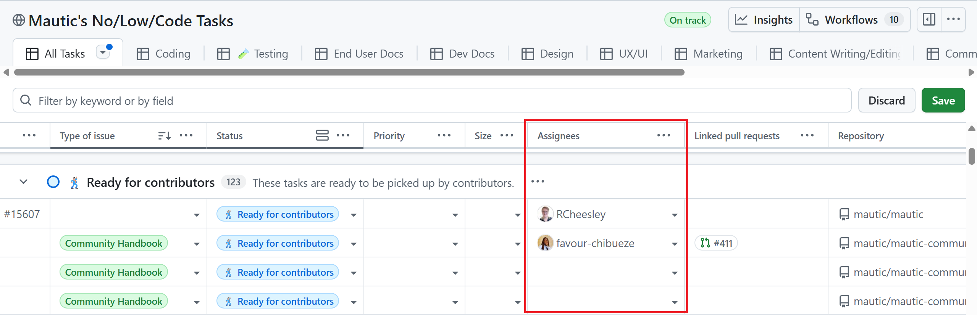Open the Priority column menu
Screen dimensions: 977x315
pyautogui.click(x=444, y=135)
